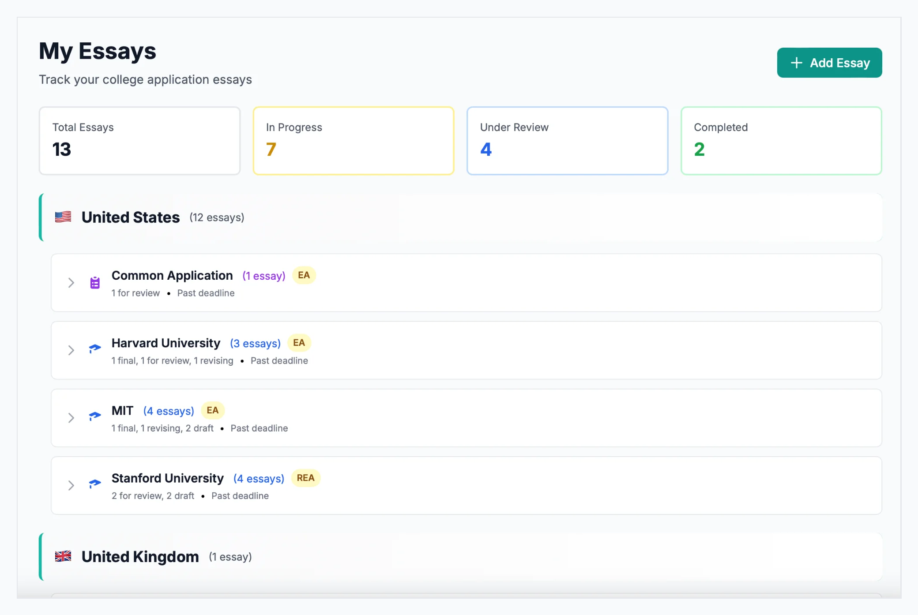Click the plus icon inside Add Essay button
This screenshot has width=918, height=615.
[796, 62]
